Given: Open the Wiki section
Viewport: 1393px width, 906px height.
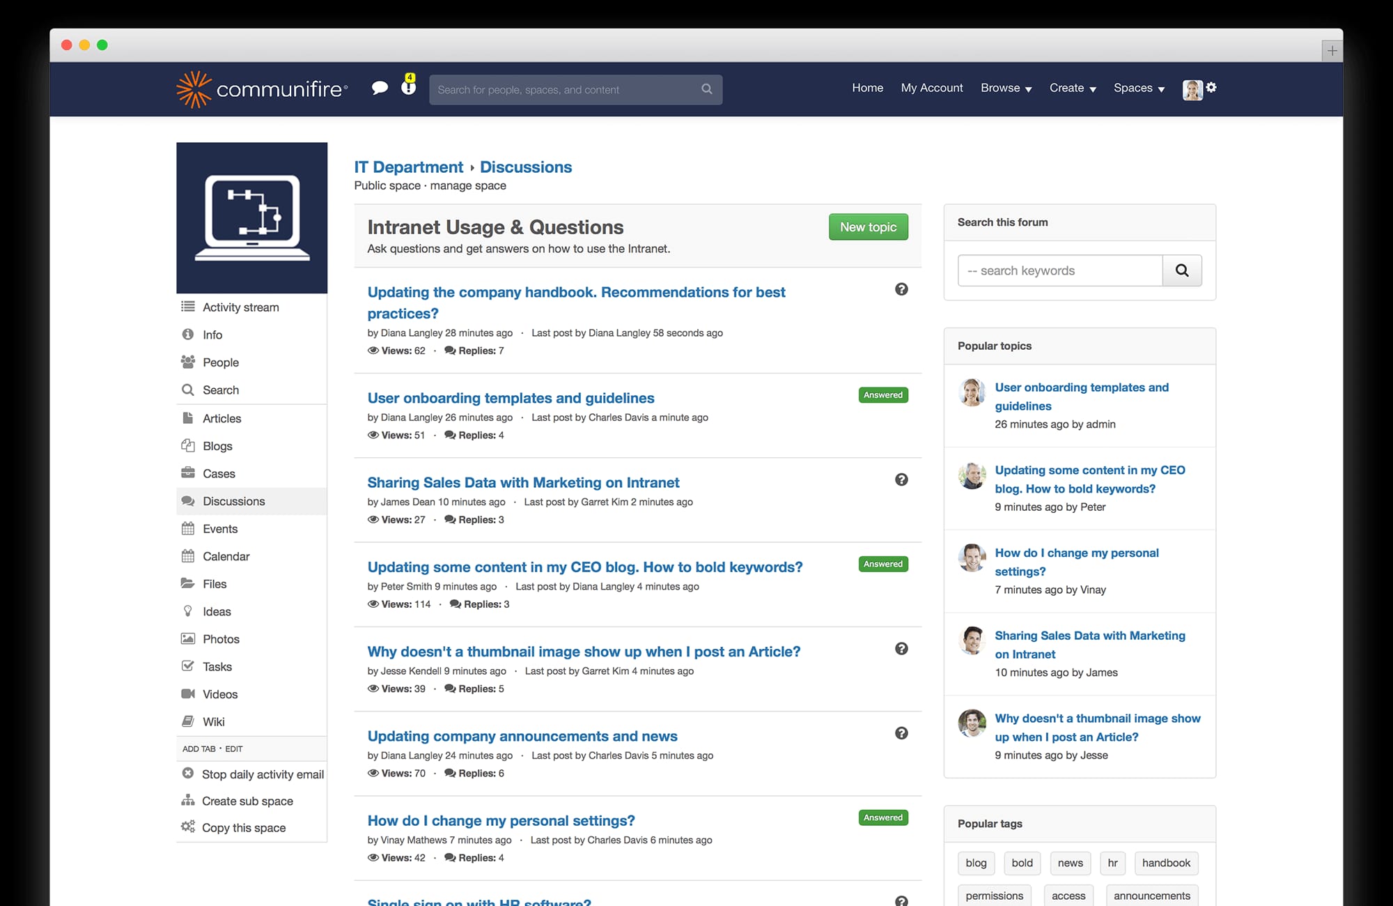Looking at the screenshot, I should [x=214, y=721].
